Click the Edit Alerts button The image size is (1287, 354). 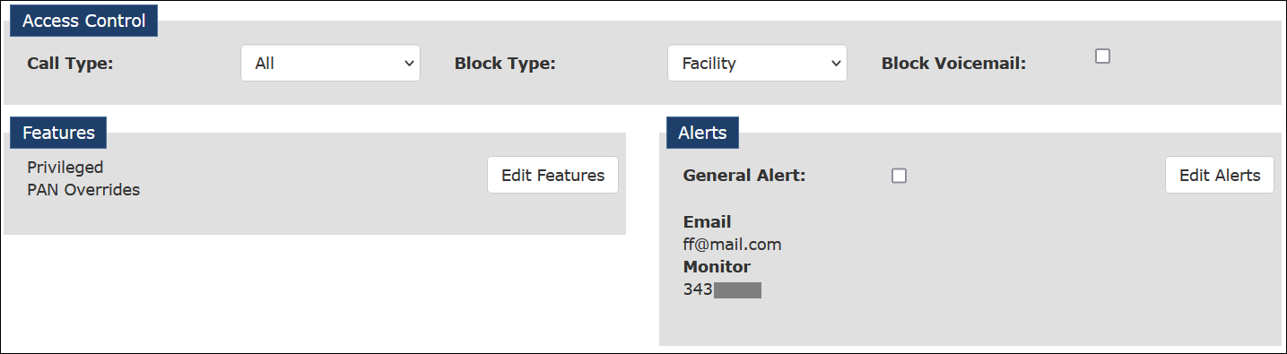click(1220, 175)
